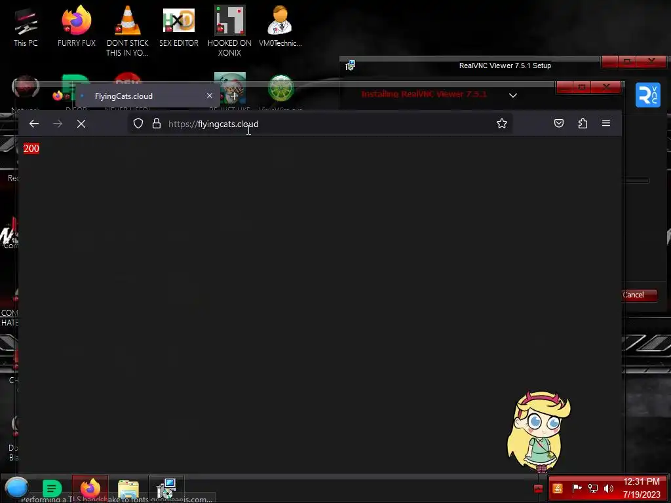Open the Firefox extensions puzzle icon

click(x=583, y=124)
